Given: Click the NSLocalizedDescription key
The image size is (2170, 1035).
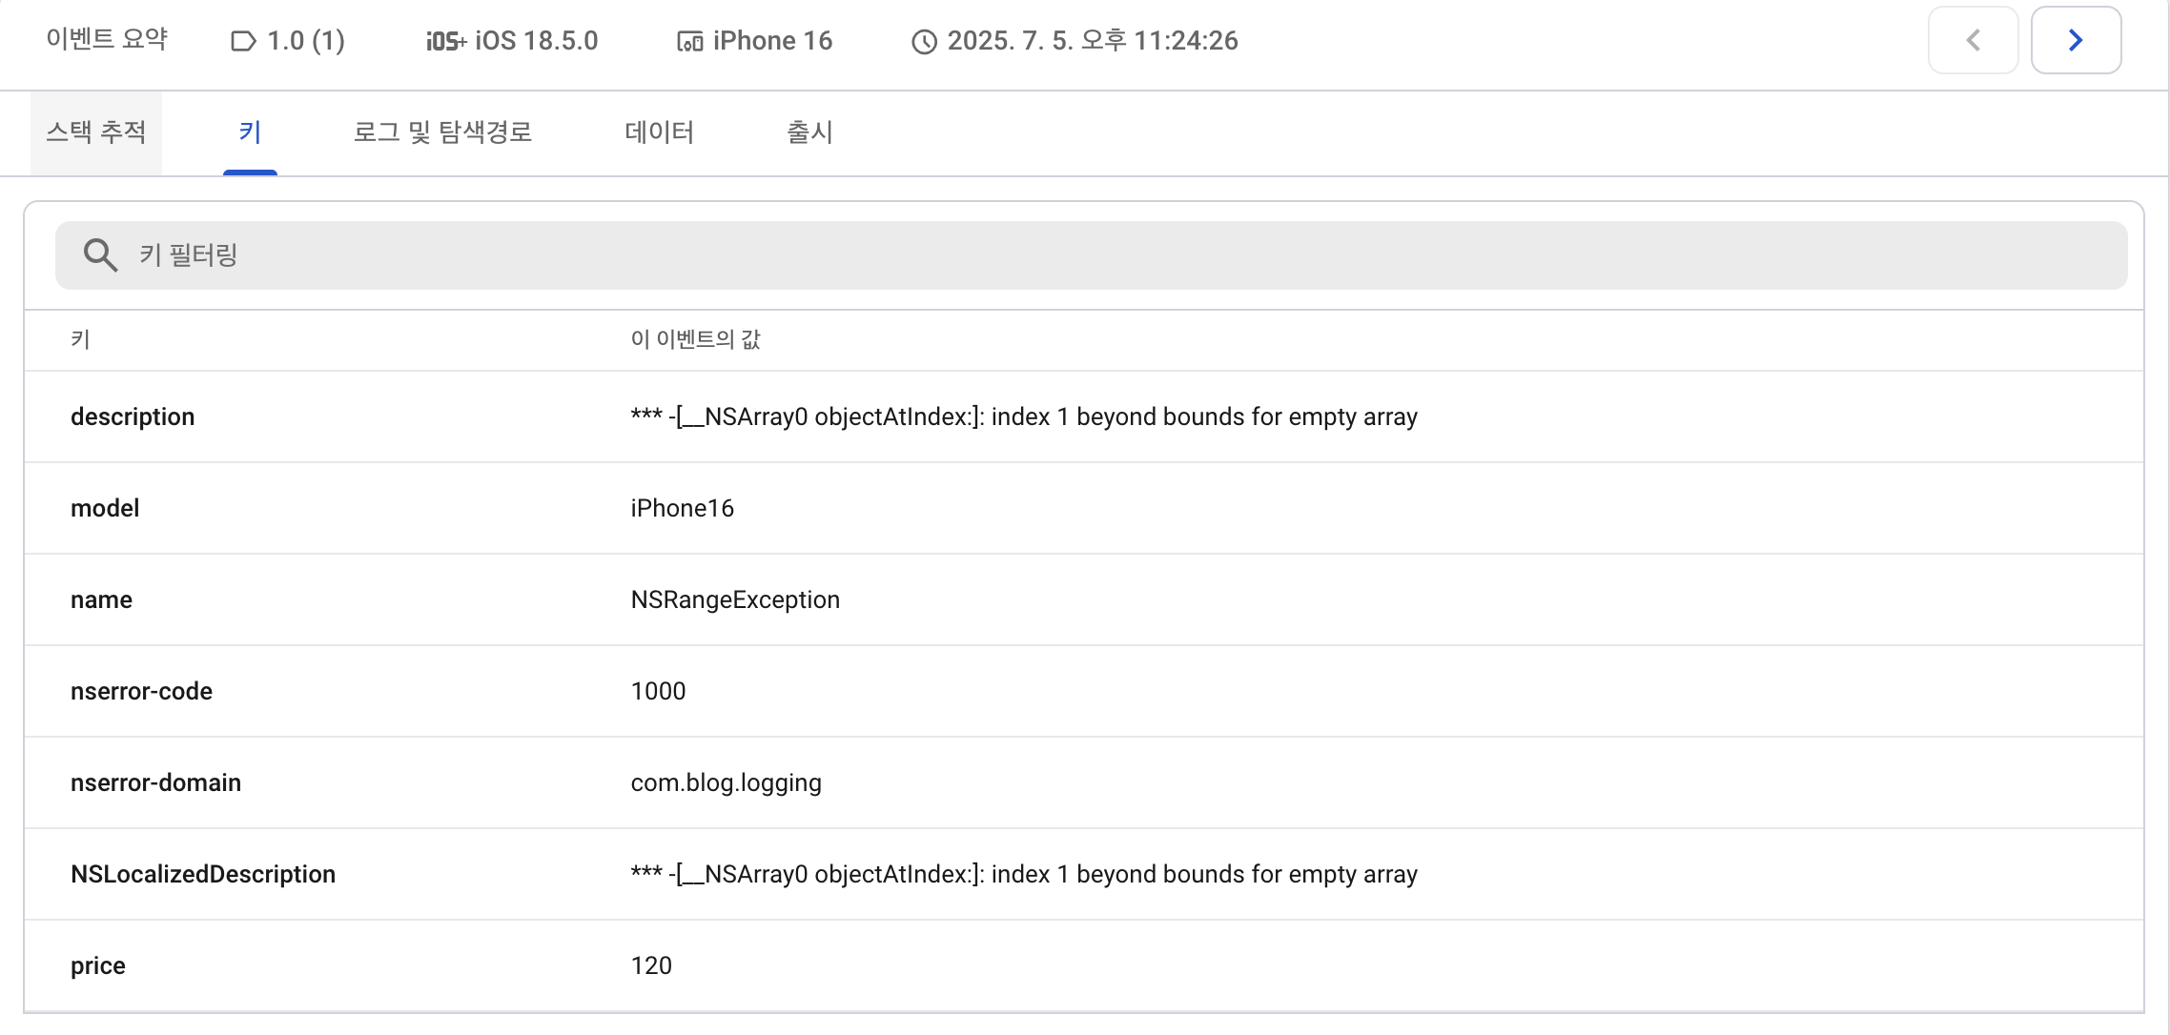Looking at the screenshot, I should [x=203, y=874].
